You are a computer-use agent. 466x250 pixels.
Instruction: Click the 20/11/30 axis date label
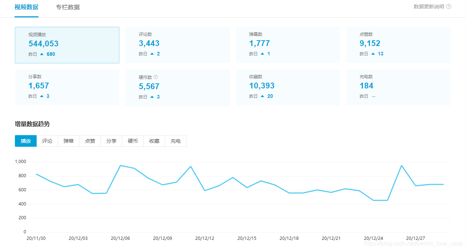pos(36,238)
